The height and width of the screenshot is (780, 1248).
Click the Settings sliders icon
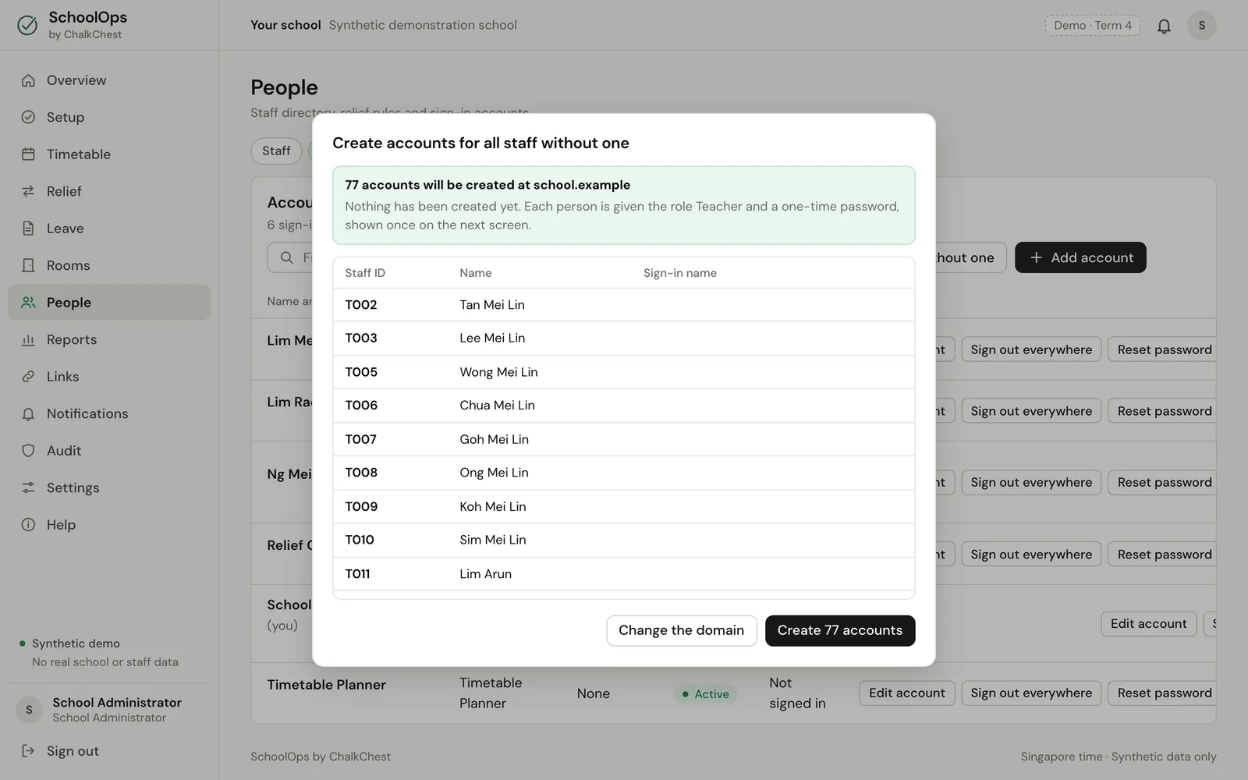click(28, 487)
